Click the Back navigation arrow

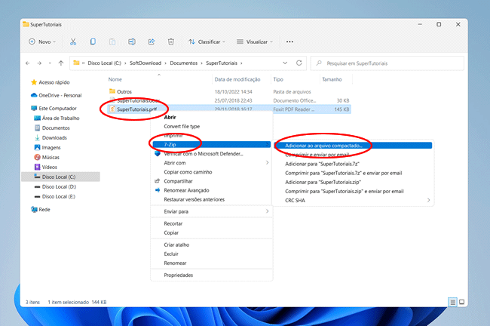[x=29, y=63]
